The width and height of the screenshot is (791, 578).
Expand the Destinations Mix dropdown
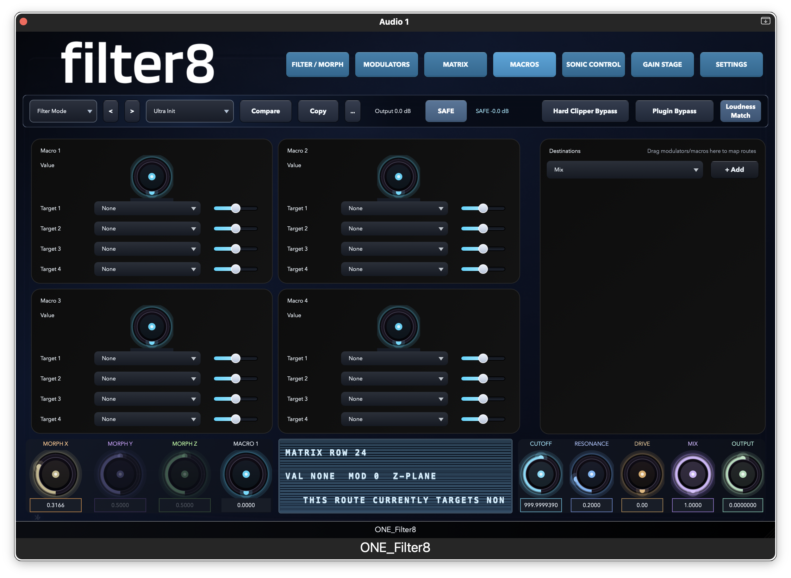(x=625, y=170)
